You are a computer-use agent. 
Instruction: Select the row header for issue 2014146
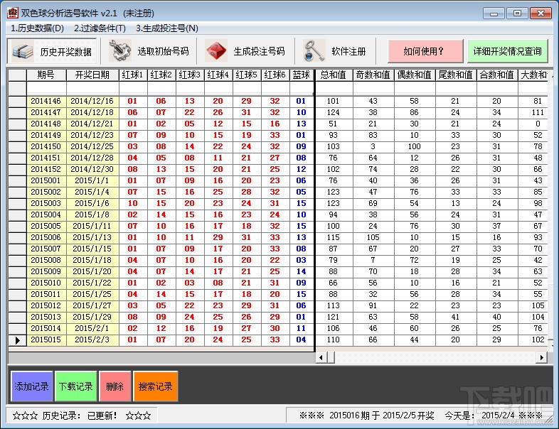coord(18,101)
